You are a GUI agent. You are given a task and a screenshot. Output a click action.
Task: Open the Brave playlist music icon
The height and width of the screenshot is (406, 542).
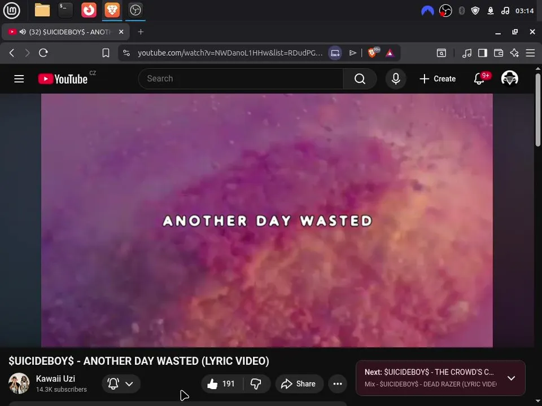[x=467, y=53]
